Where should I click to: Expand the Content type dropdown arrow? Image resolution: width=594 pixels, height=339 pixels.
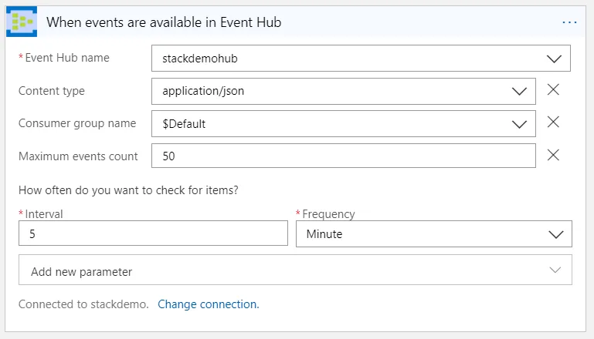[x=519, y=91]
